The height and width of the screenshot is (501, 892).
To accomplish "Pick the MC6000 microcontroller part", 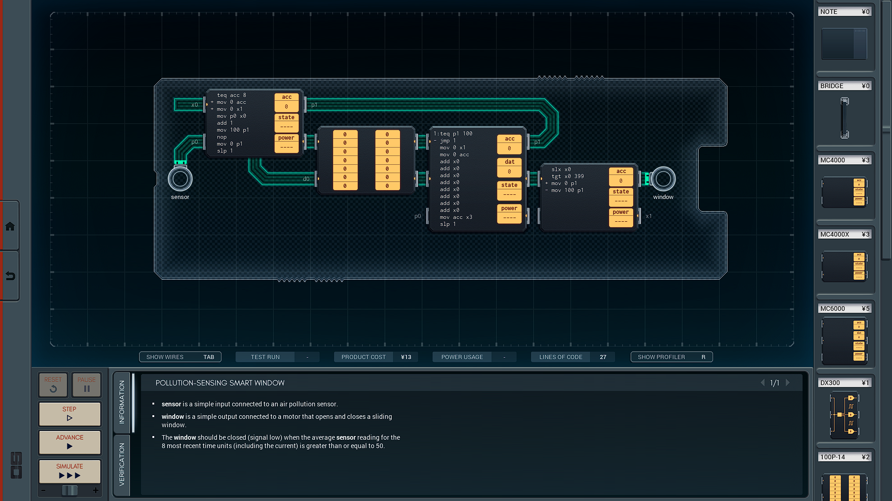I will [x=844, y=341].
